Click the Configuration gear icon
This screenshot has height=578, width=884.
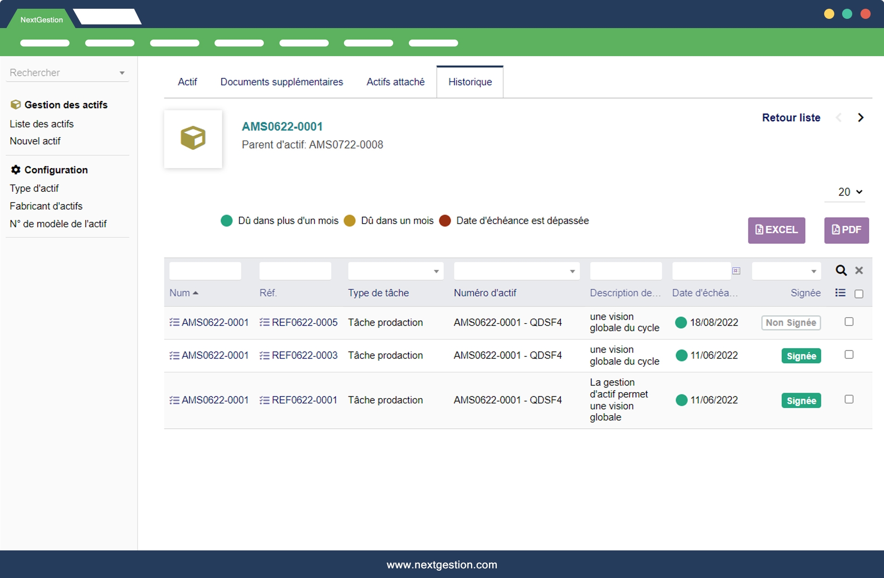(x=16, y=170)
